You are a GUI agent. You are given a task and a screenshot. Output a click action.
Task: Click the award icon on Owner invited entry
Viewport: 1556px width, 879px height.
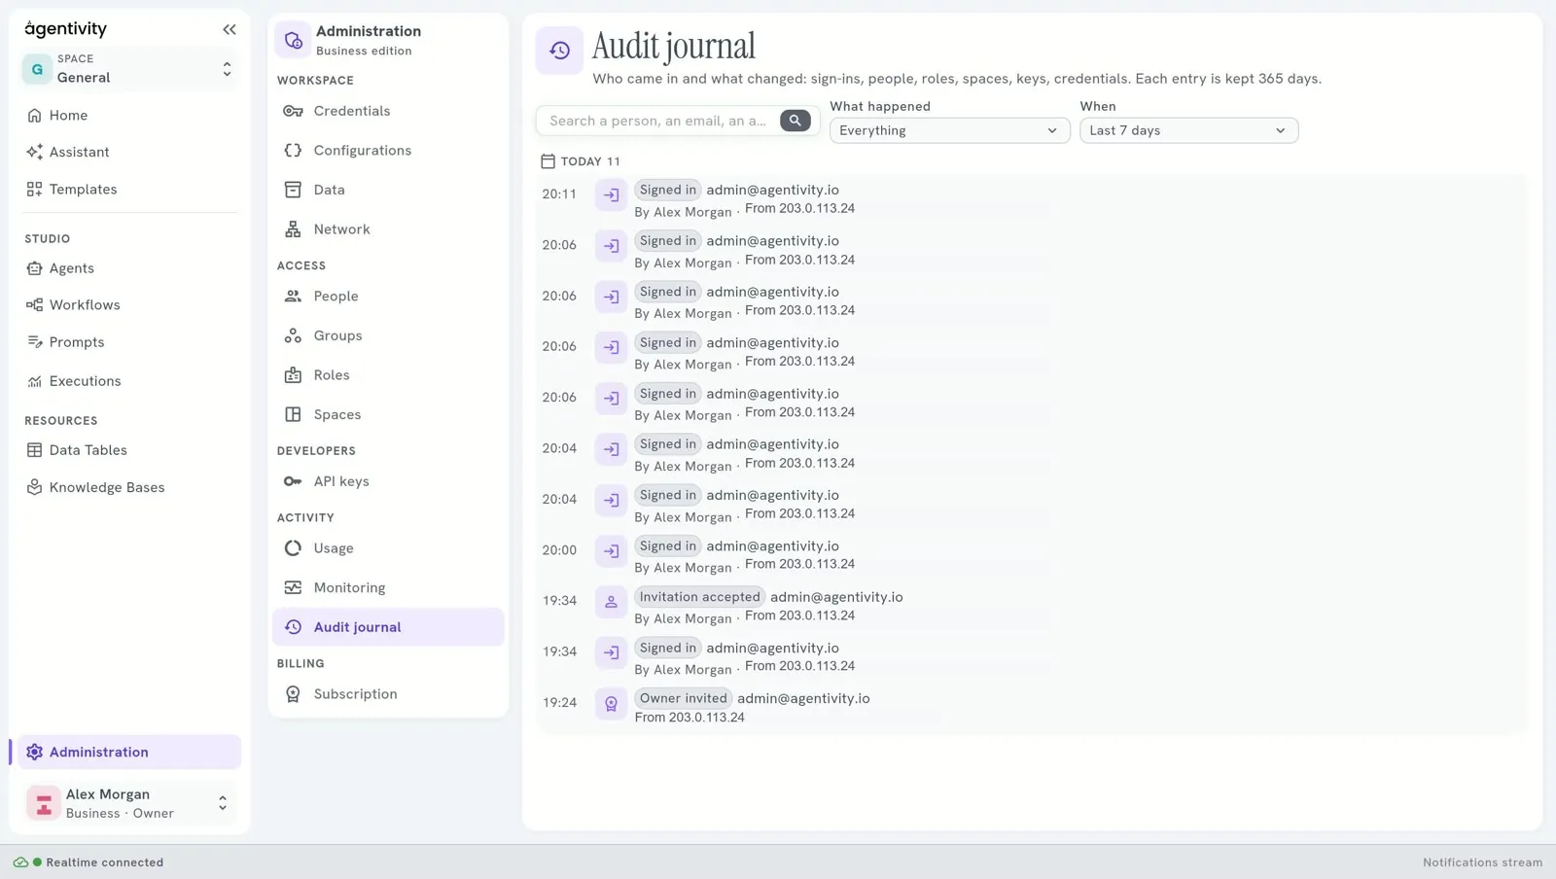611,704
